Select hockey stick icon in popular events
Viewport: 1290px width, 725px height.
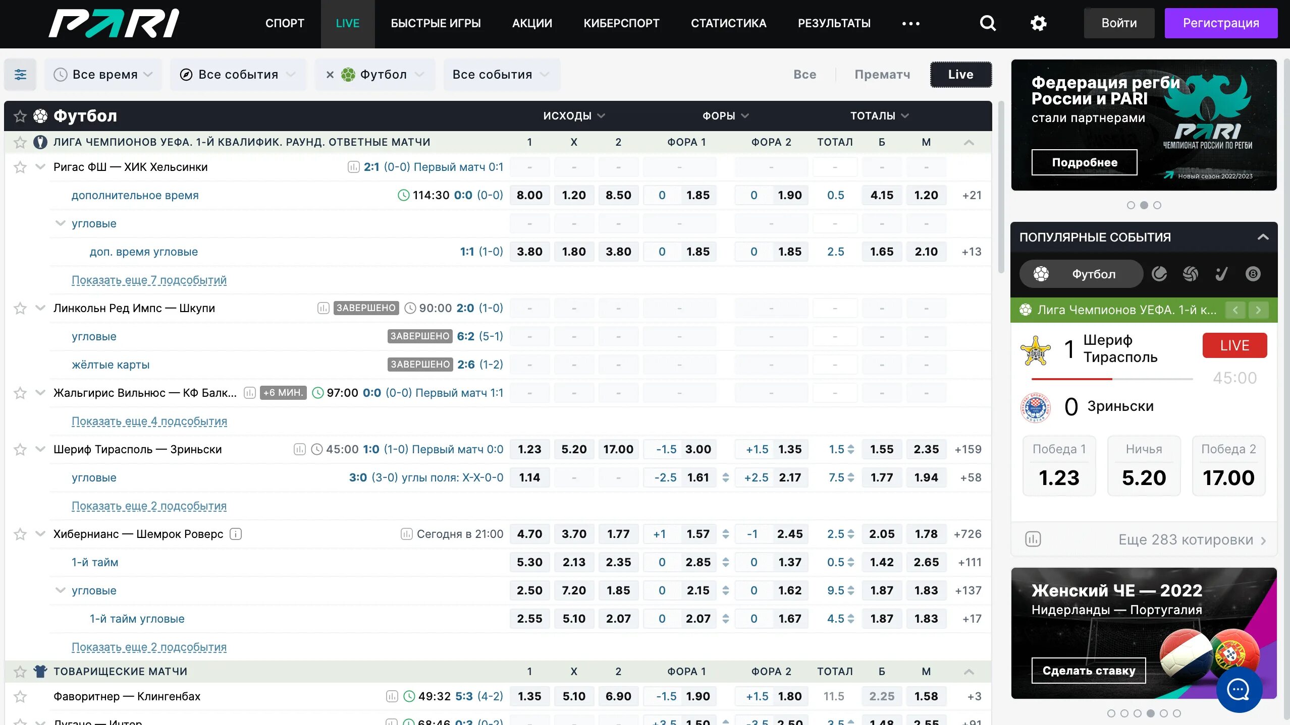pos(1221,274)
